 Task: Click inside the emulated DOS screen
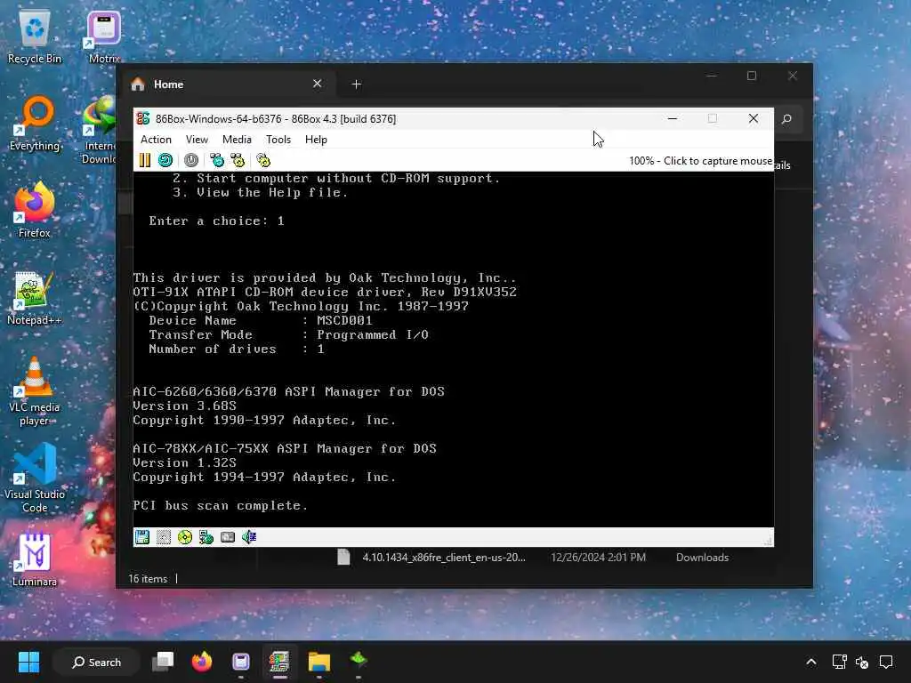pos(453,349)
